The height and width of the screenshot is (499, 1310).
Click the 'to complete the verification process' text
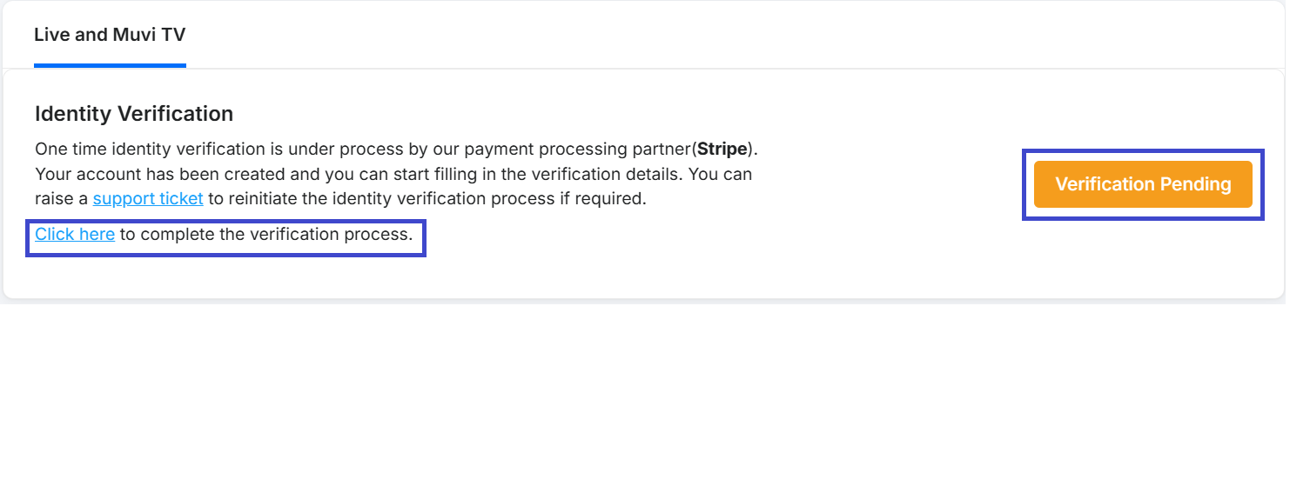265,234
